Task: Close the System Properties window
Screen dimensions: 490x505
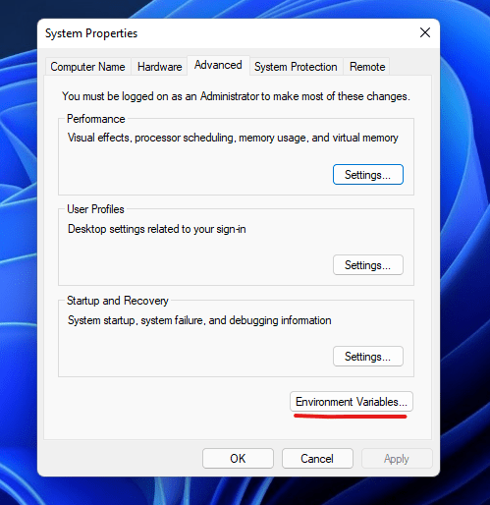Action: click(x=425, y=32)
